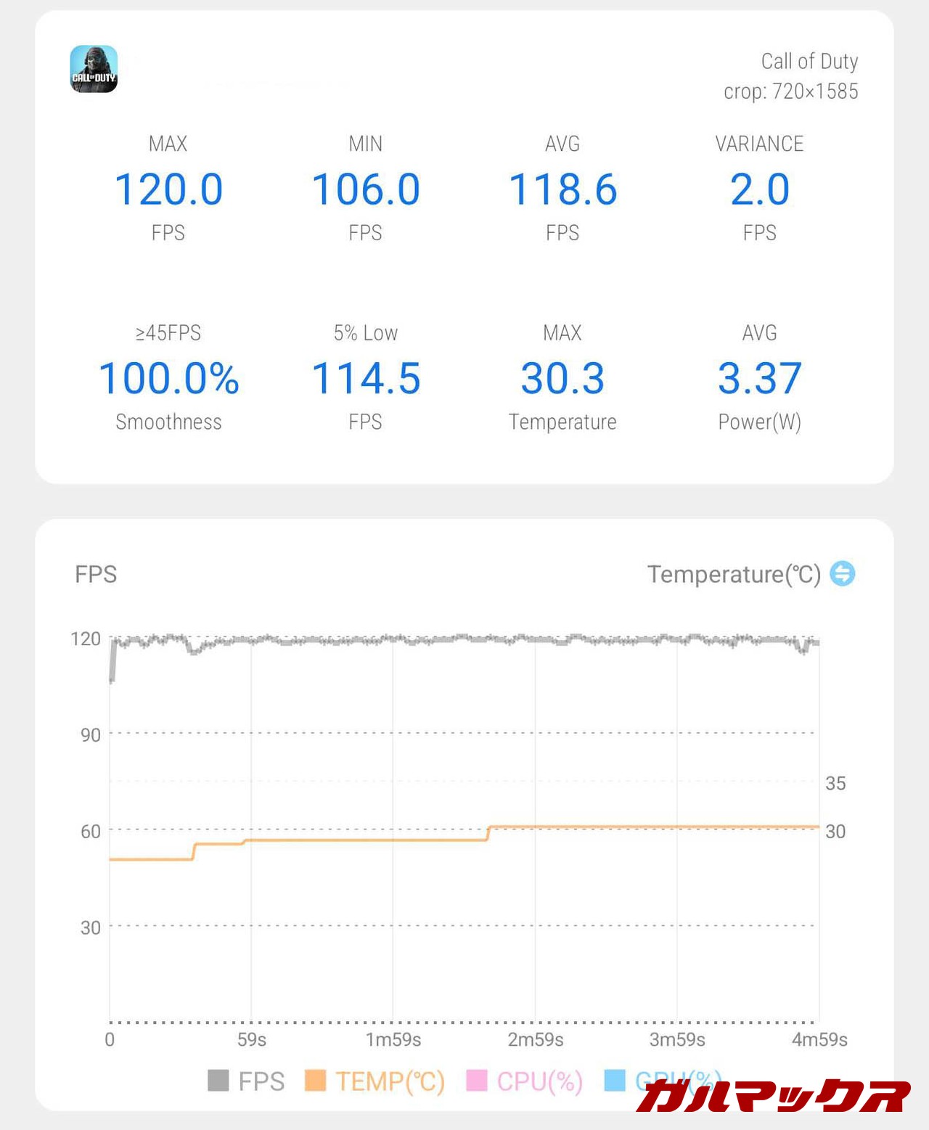Select the MAX 120.0 FPS stat

tap(168, 189)
